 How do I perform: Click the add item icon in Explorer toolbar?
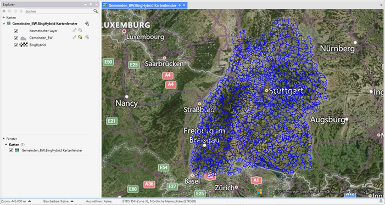[4, 12]
